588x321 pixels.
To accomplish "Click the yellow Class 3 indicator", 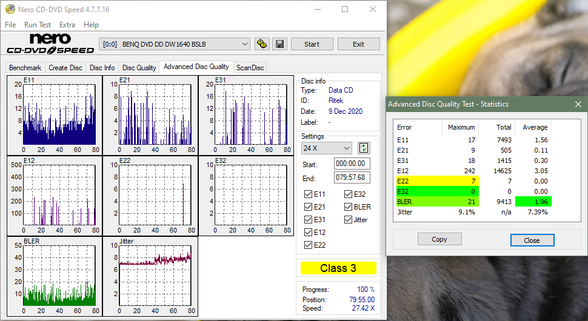I will (x=338, y=268).
